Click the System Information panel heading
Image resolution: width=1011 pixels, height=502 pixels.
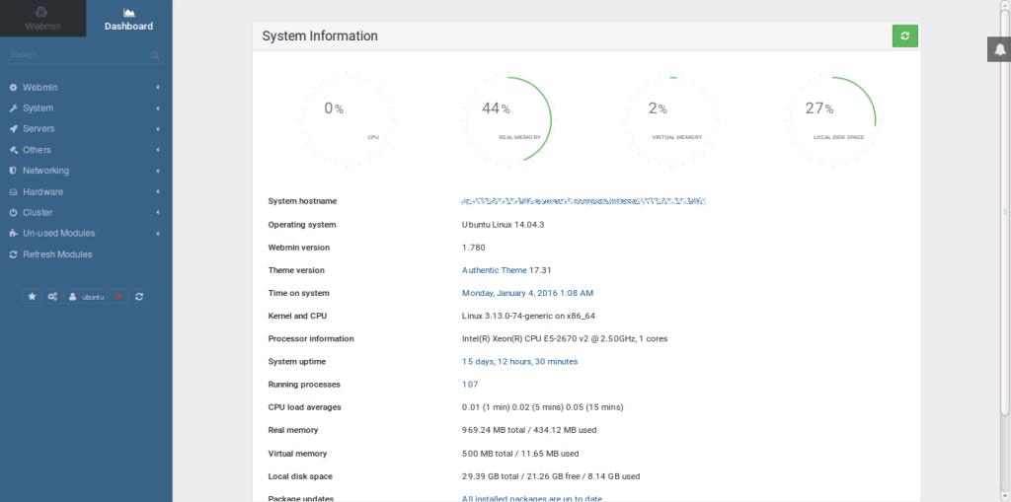coord(320,36)
